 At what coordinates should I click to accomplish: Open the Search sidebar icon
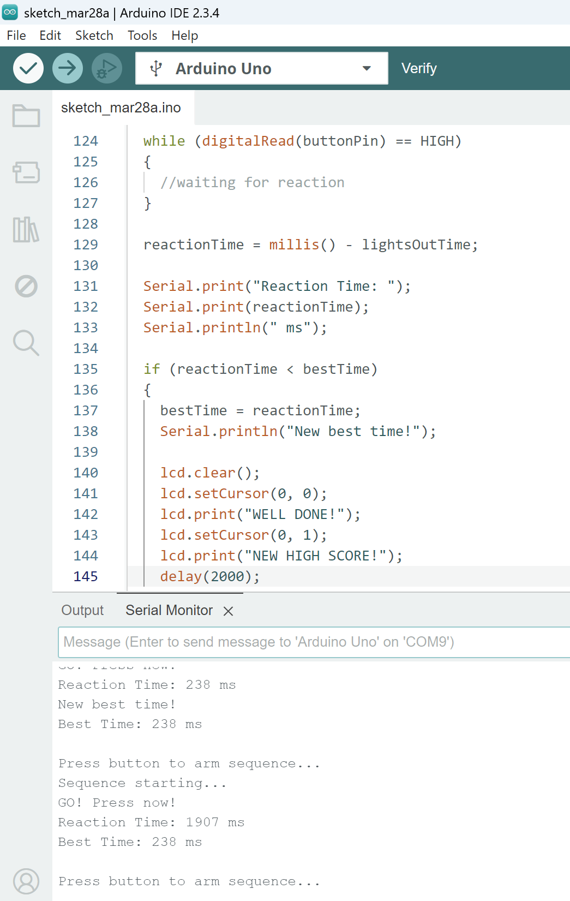click(x=26, y=343)
